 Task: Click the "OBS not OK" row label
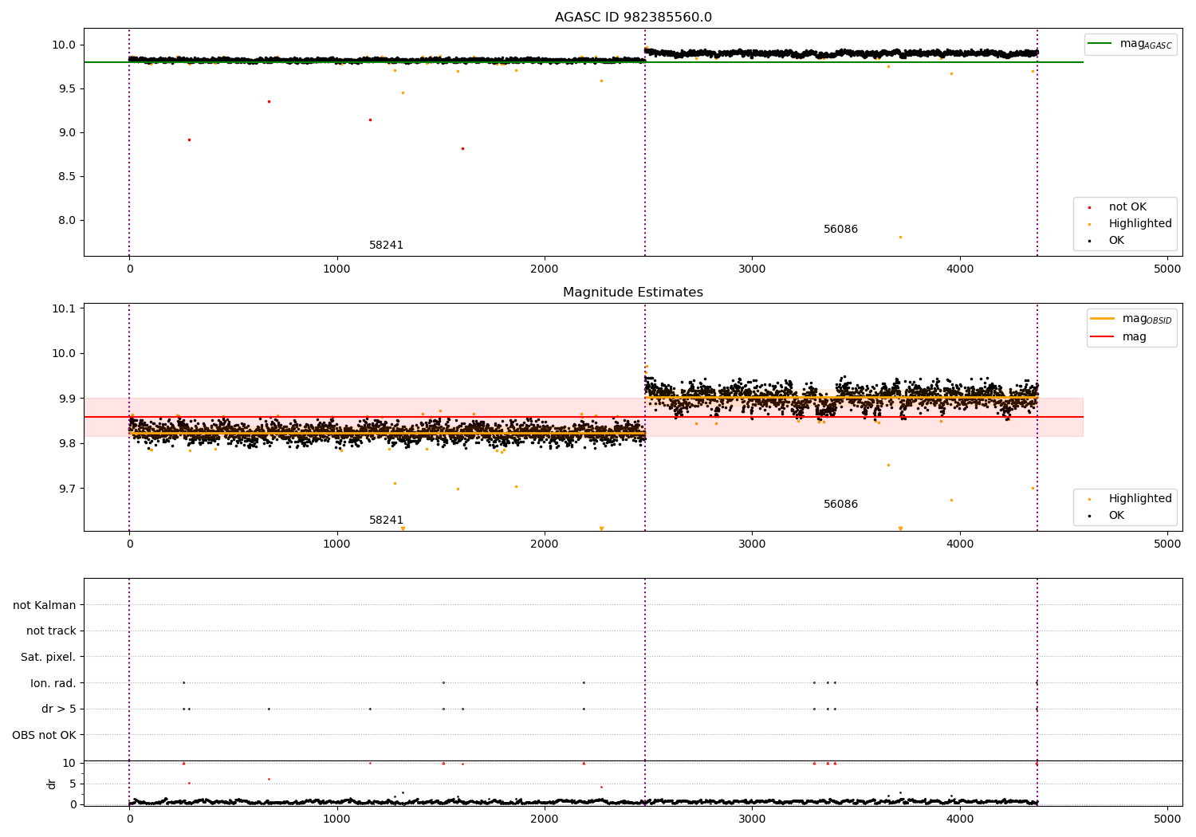[44, 735]
